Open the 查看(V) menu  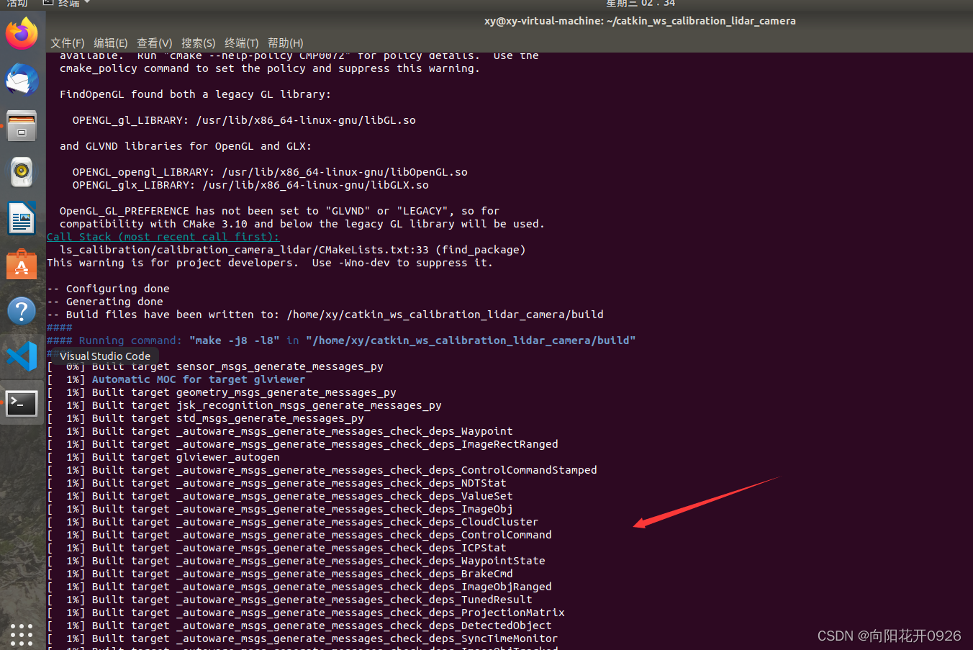coord(154,42)
